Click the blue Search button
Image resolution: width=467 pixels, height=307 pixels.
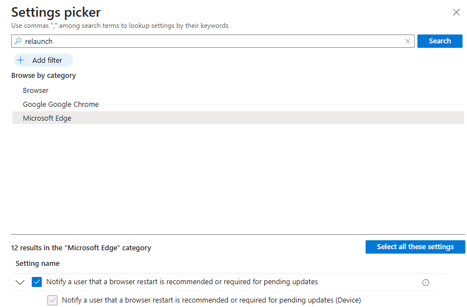tap(440, 41)
